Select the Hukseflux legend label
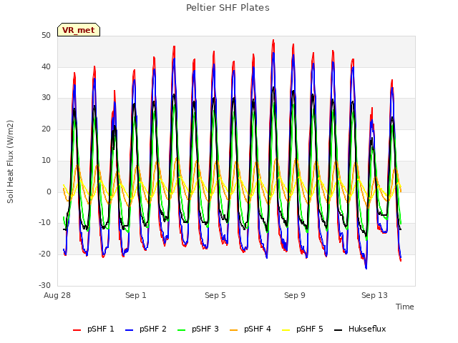This screenshot has height=343, width=458. point(367,329)
